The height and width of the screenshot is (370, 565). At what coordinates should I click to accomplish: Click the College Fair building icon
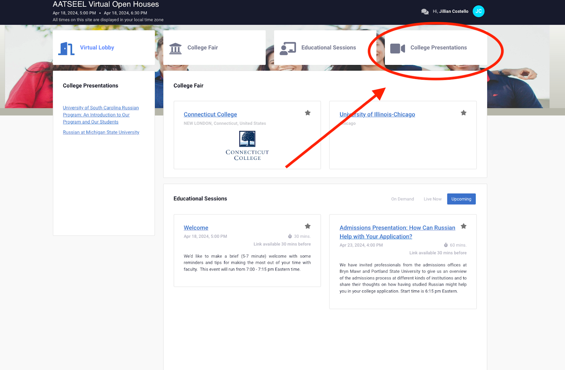[x=175, y=48]
